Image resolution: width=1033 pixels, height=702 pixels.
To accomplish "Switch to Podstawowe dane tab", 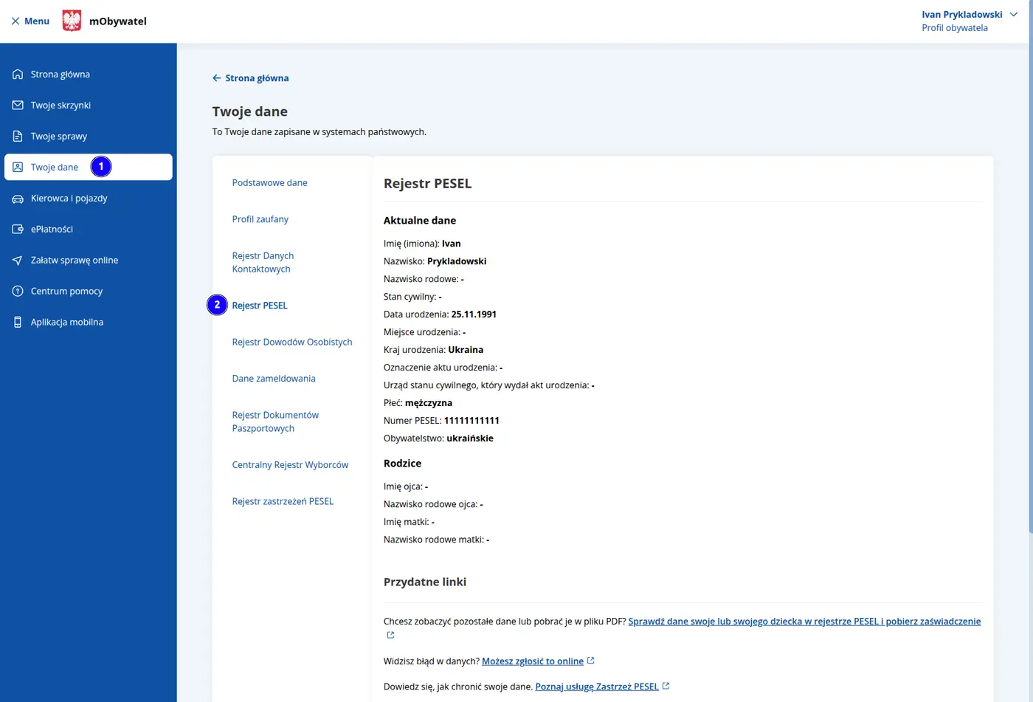I will tap(270, 183).
